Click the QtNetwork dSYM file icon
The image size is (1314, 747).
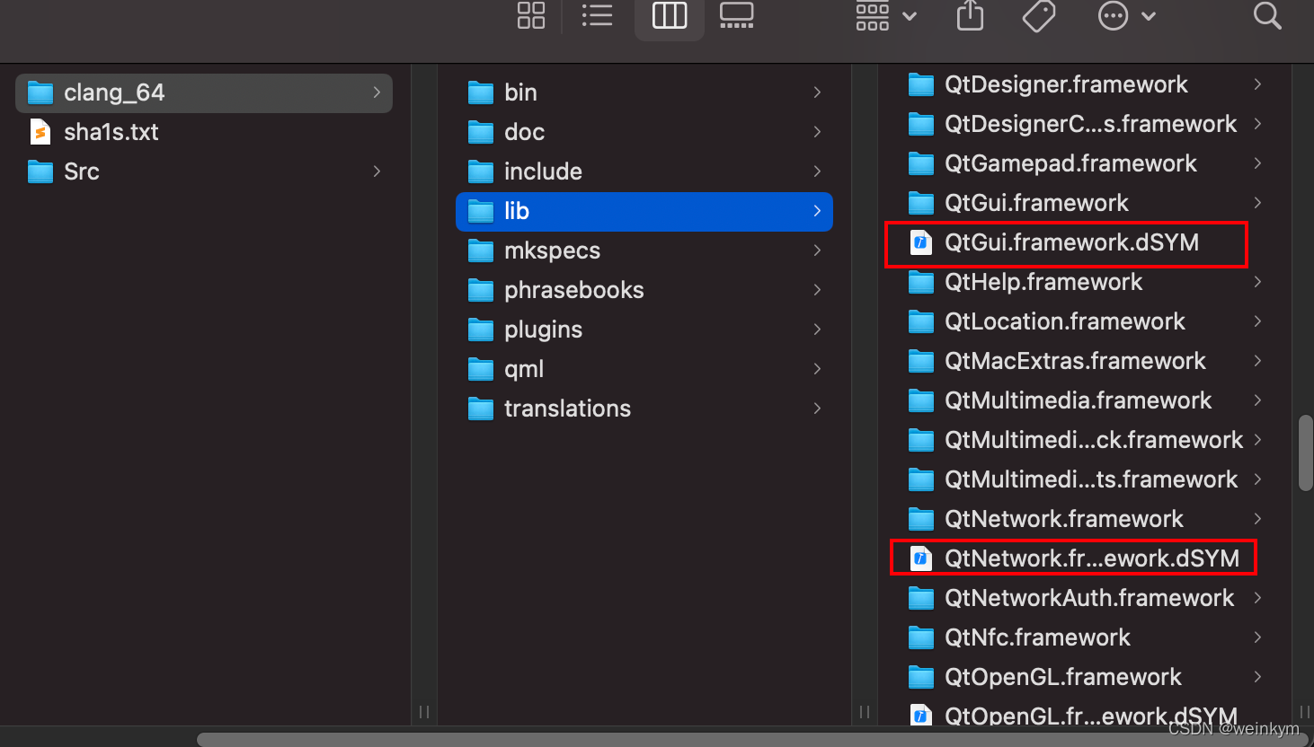click(x=920, y=558)
